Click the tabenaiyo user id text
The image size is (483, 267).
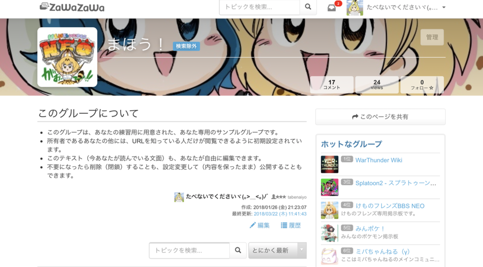pyautogui.click(x=297, y=197)
